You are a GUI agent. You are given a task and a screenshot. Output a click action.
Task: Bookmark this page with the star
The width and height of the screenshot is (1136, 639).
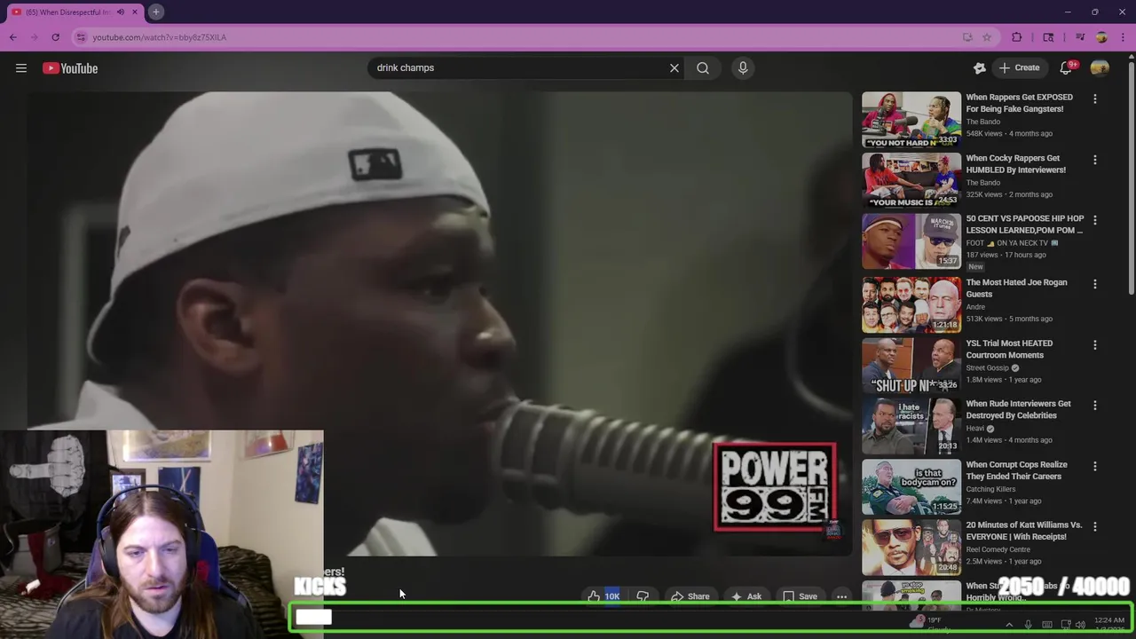tap(987, 37)
